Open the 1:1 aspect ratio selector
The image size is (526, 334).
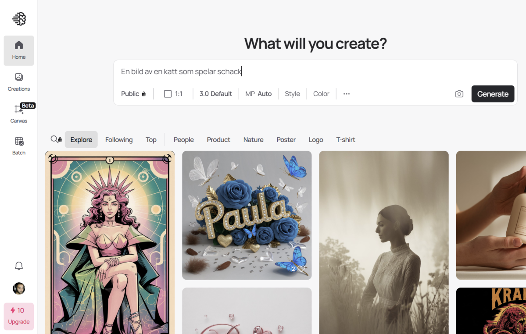pyautogui.click(x=173, y=94)
